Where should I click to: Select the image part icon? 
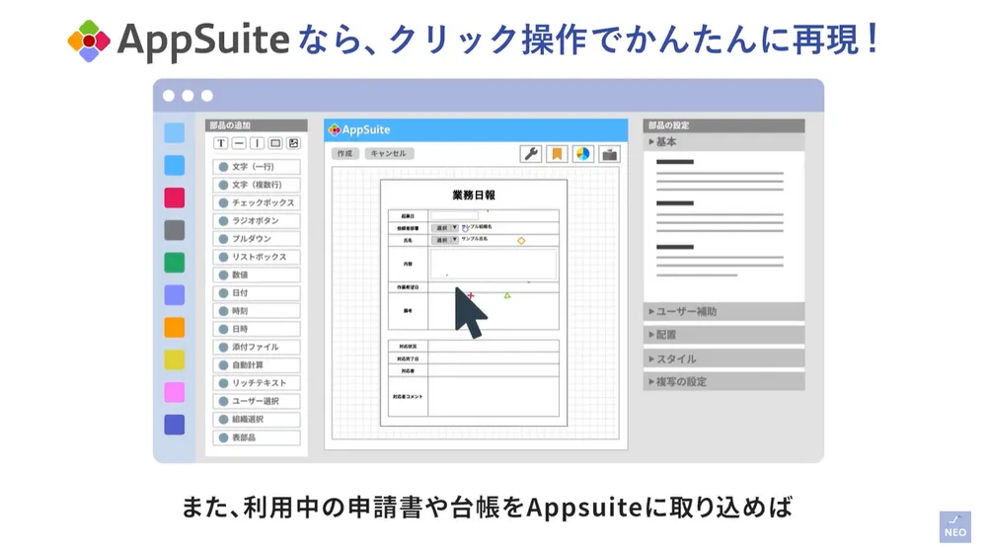point(293,143)
